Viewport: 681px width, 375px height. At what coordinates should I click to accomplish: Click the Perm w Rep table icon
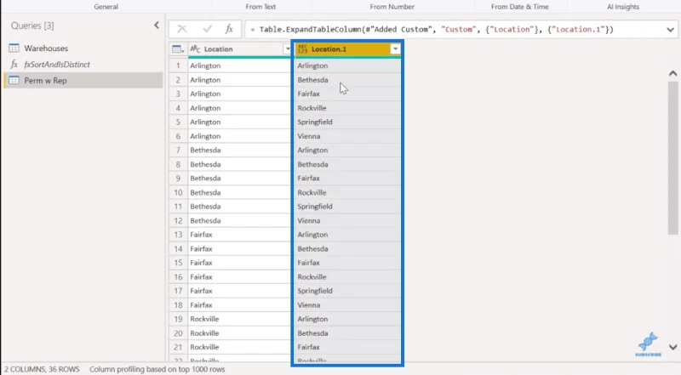pos(14,80)
